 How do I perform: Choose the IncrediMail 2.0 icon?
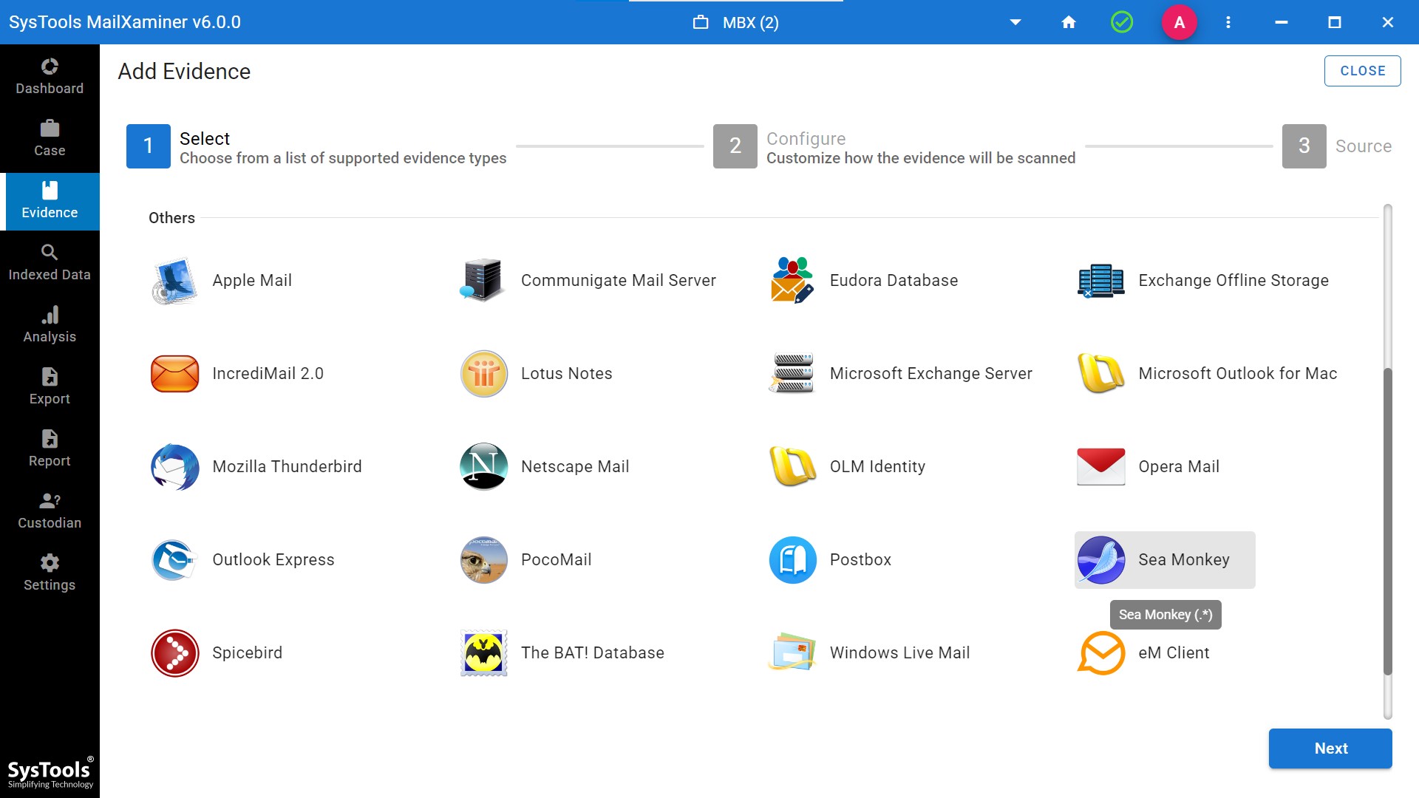click(174, 374)
